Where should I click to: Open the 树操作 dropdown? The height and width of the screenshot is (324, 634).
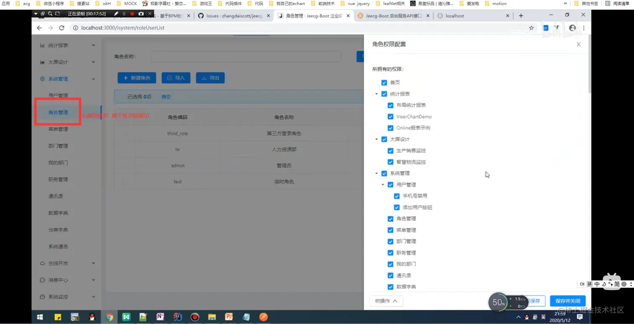(386, 301)
